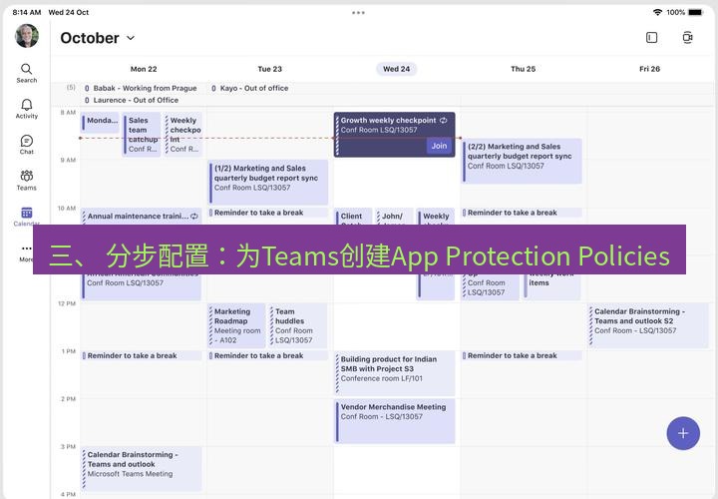Open Annual maintenance training event
This screenshot has width=718, height=499.
142,216
